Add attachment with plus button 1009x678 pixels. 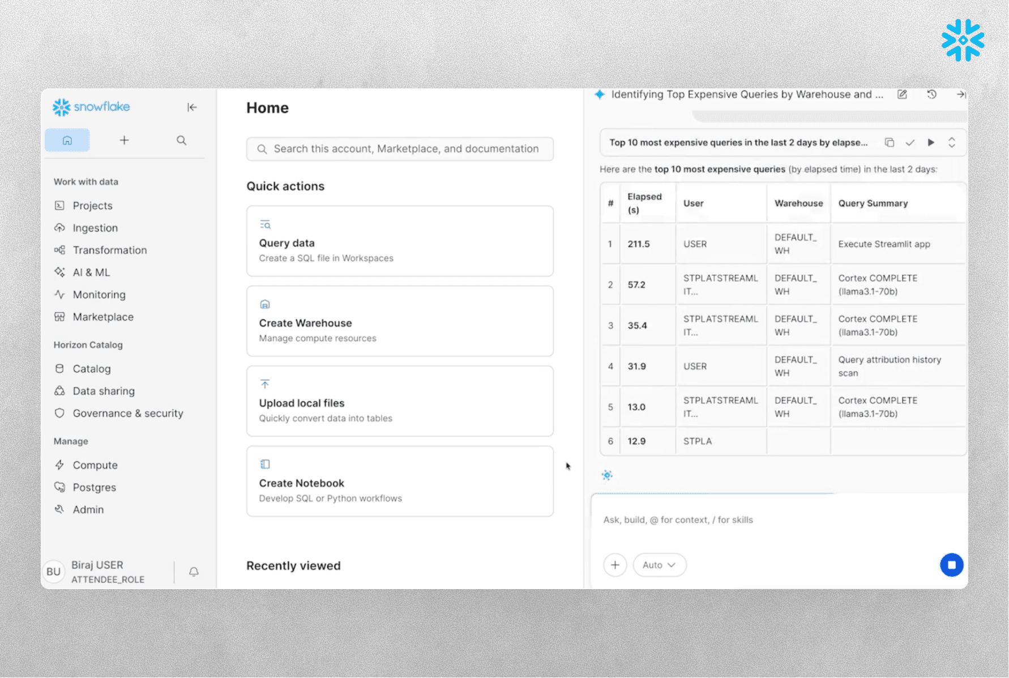(615, 565)
